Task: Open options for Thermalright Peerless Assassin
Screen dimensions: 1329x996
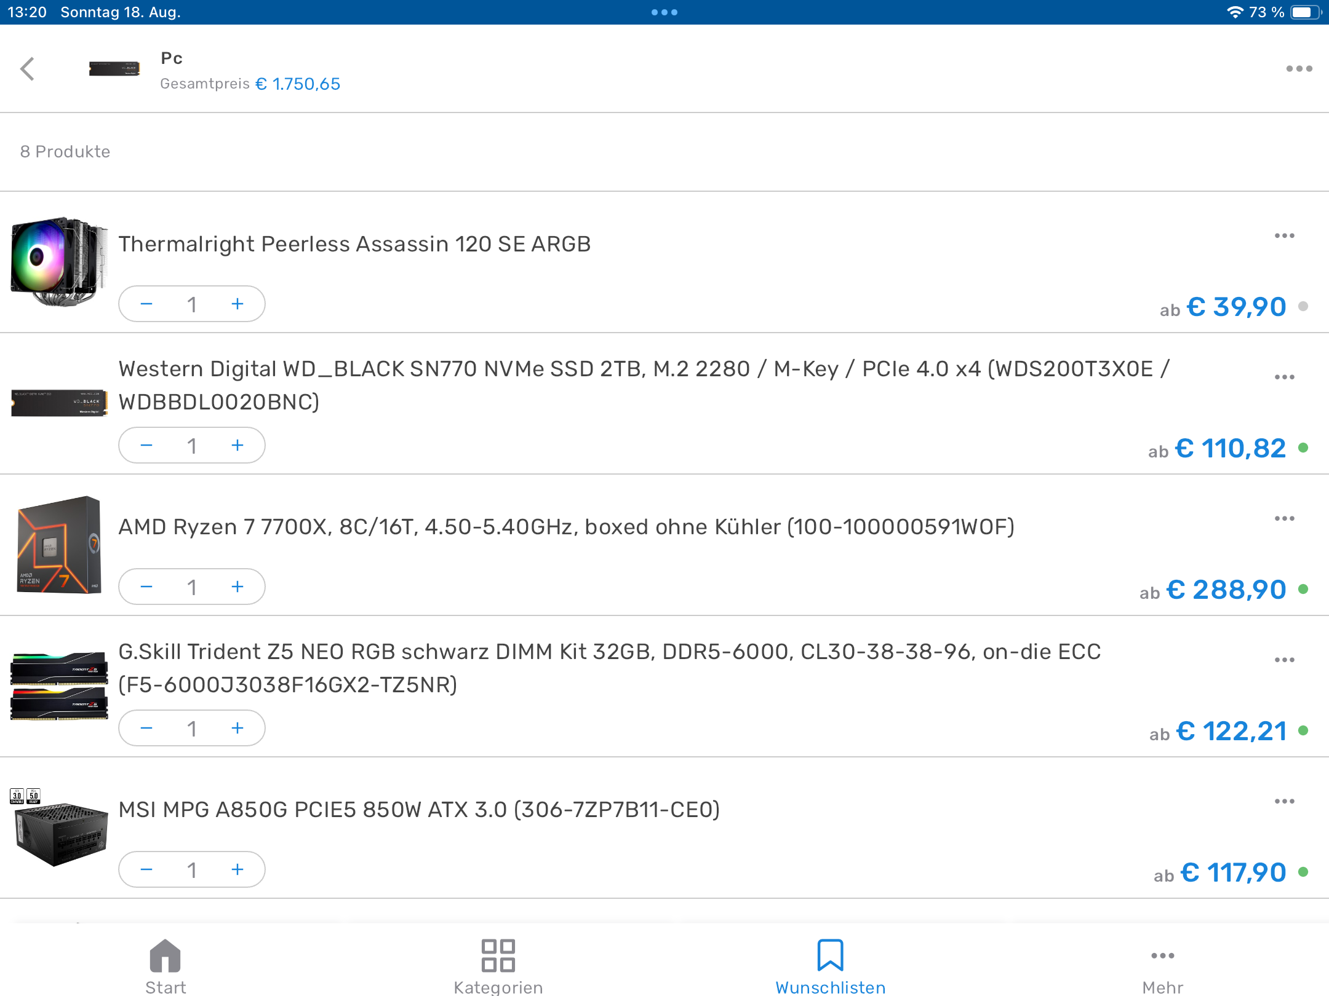Action: (x=1284, y=236)
